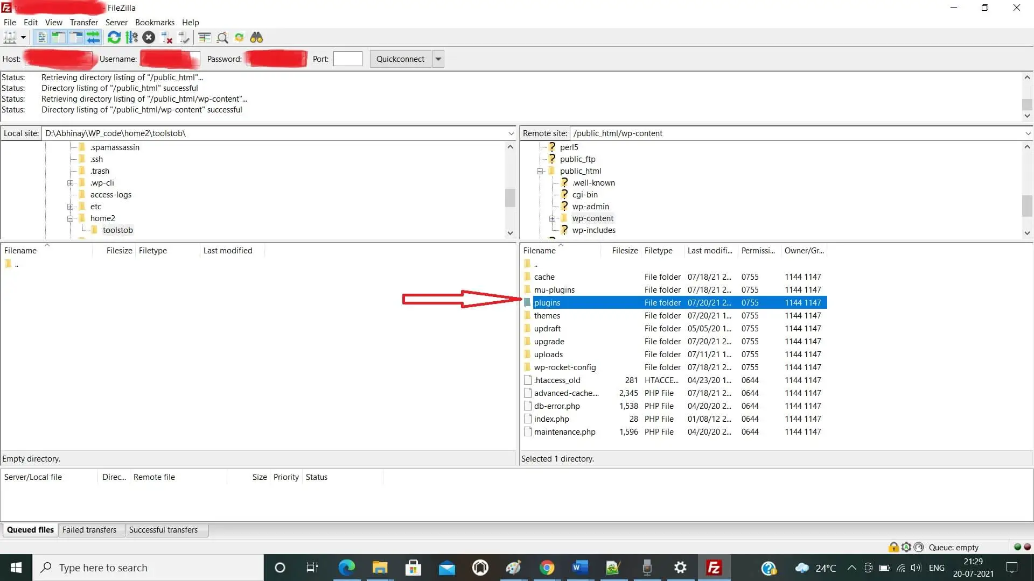Open the Bookmarks menu
The height and width of the screenshot is (581, 1034).
pyautogui.click(x=155, y=23)
